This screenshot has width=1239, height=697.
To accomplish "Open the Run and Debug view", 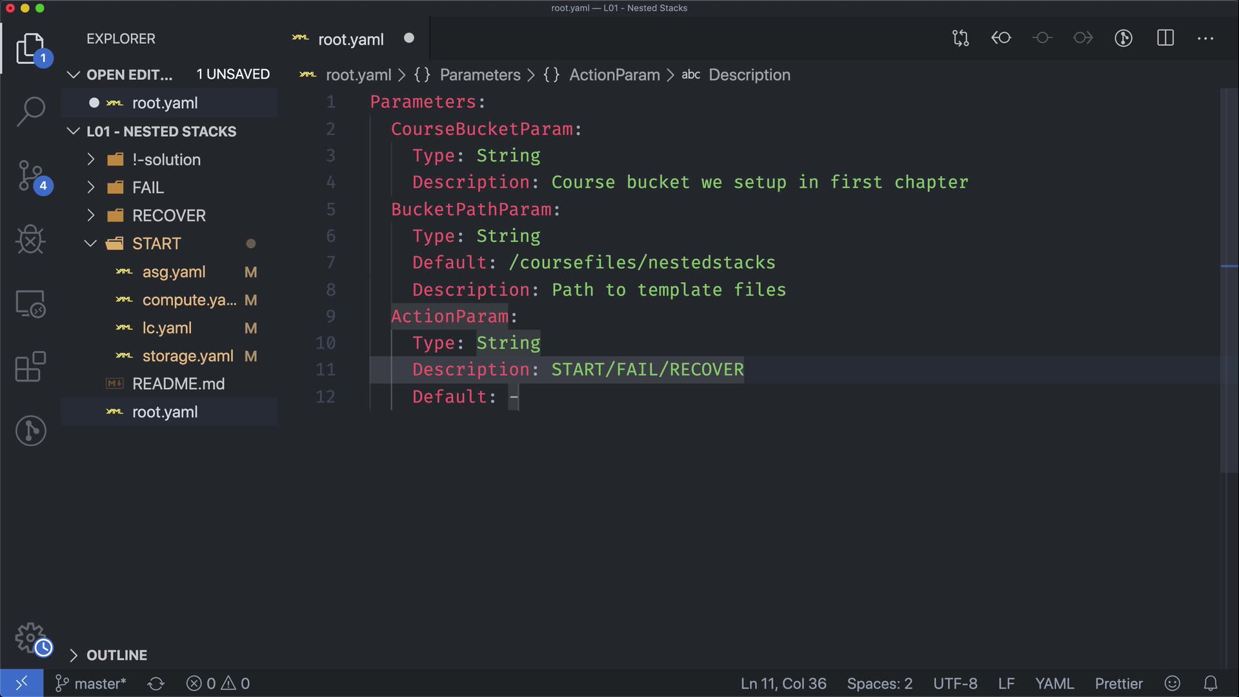I will coord(30,240).
